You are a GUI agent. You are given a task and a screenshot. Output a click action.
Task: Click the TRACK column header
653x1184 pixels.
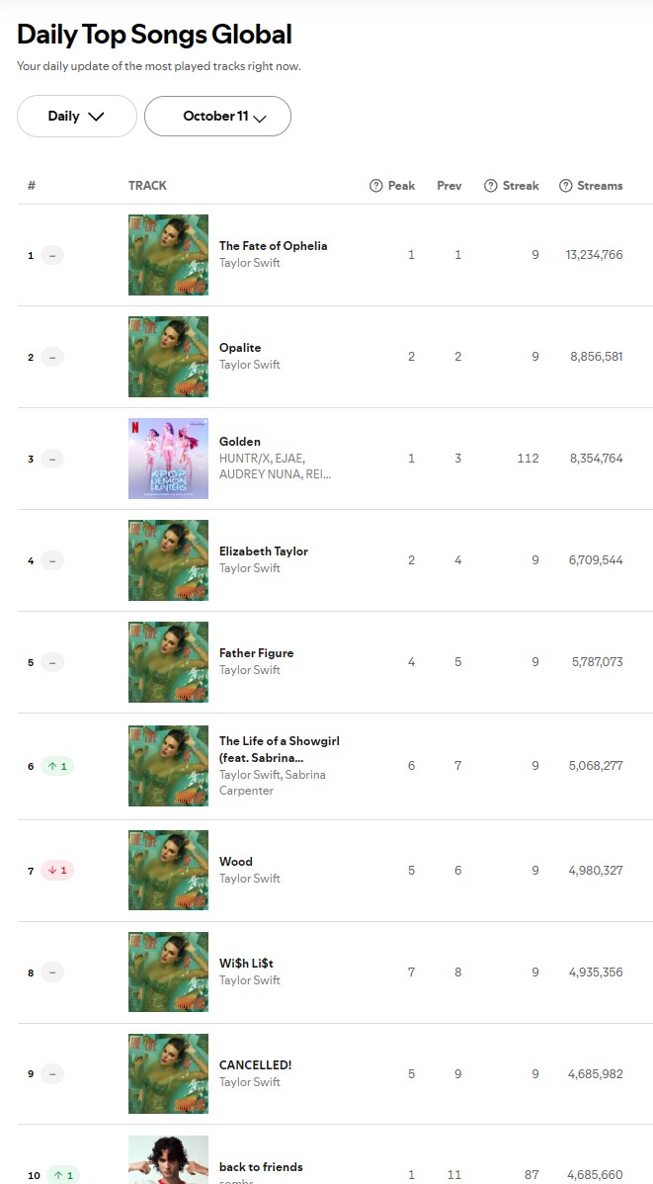147,186
